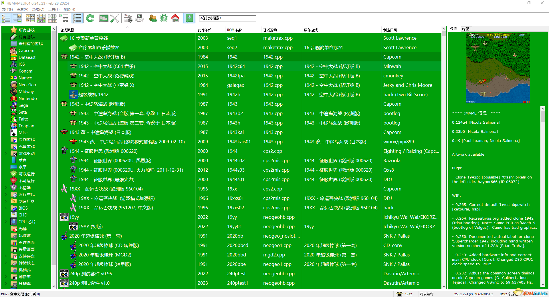The width and height of the screenshot is (549, 297).
Task: Expand the 发行年代 tree node in sidebar
Action: (6, 194)
